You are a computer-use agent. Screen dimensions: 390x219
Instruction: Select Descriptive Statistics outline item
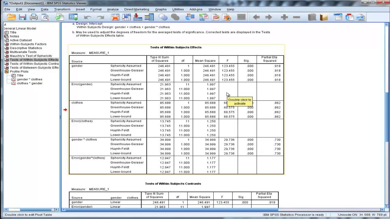26,48
